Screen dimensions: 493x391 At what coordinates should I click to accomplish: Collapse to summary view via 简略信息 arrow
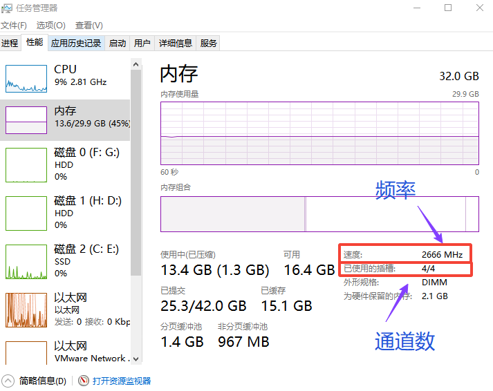click(8, 381)
